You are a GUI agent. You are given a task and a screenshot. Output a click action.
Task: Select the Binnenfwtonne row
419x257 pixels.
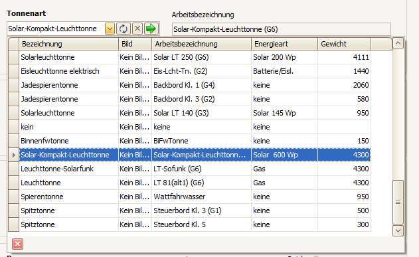tap(189, 141)
